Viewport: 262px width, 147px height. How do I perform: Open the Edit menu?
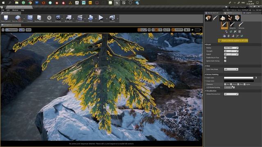8,10
